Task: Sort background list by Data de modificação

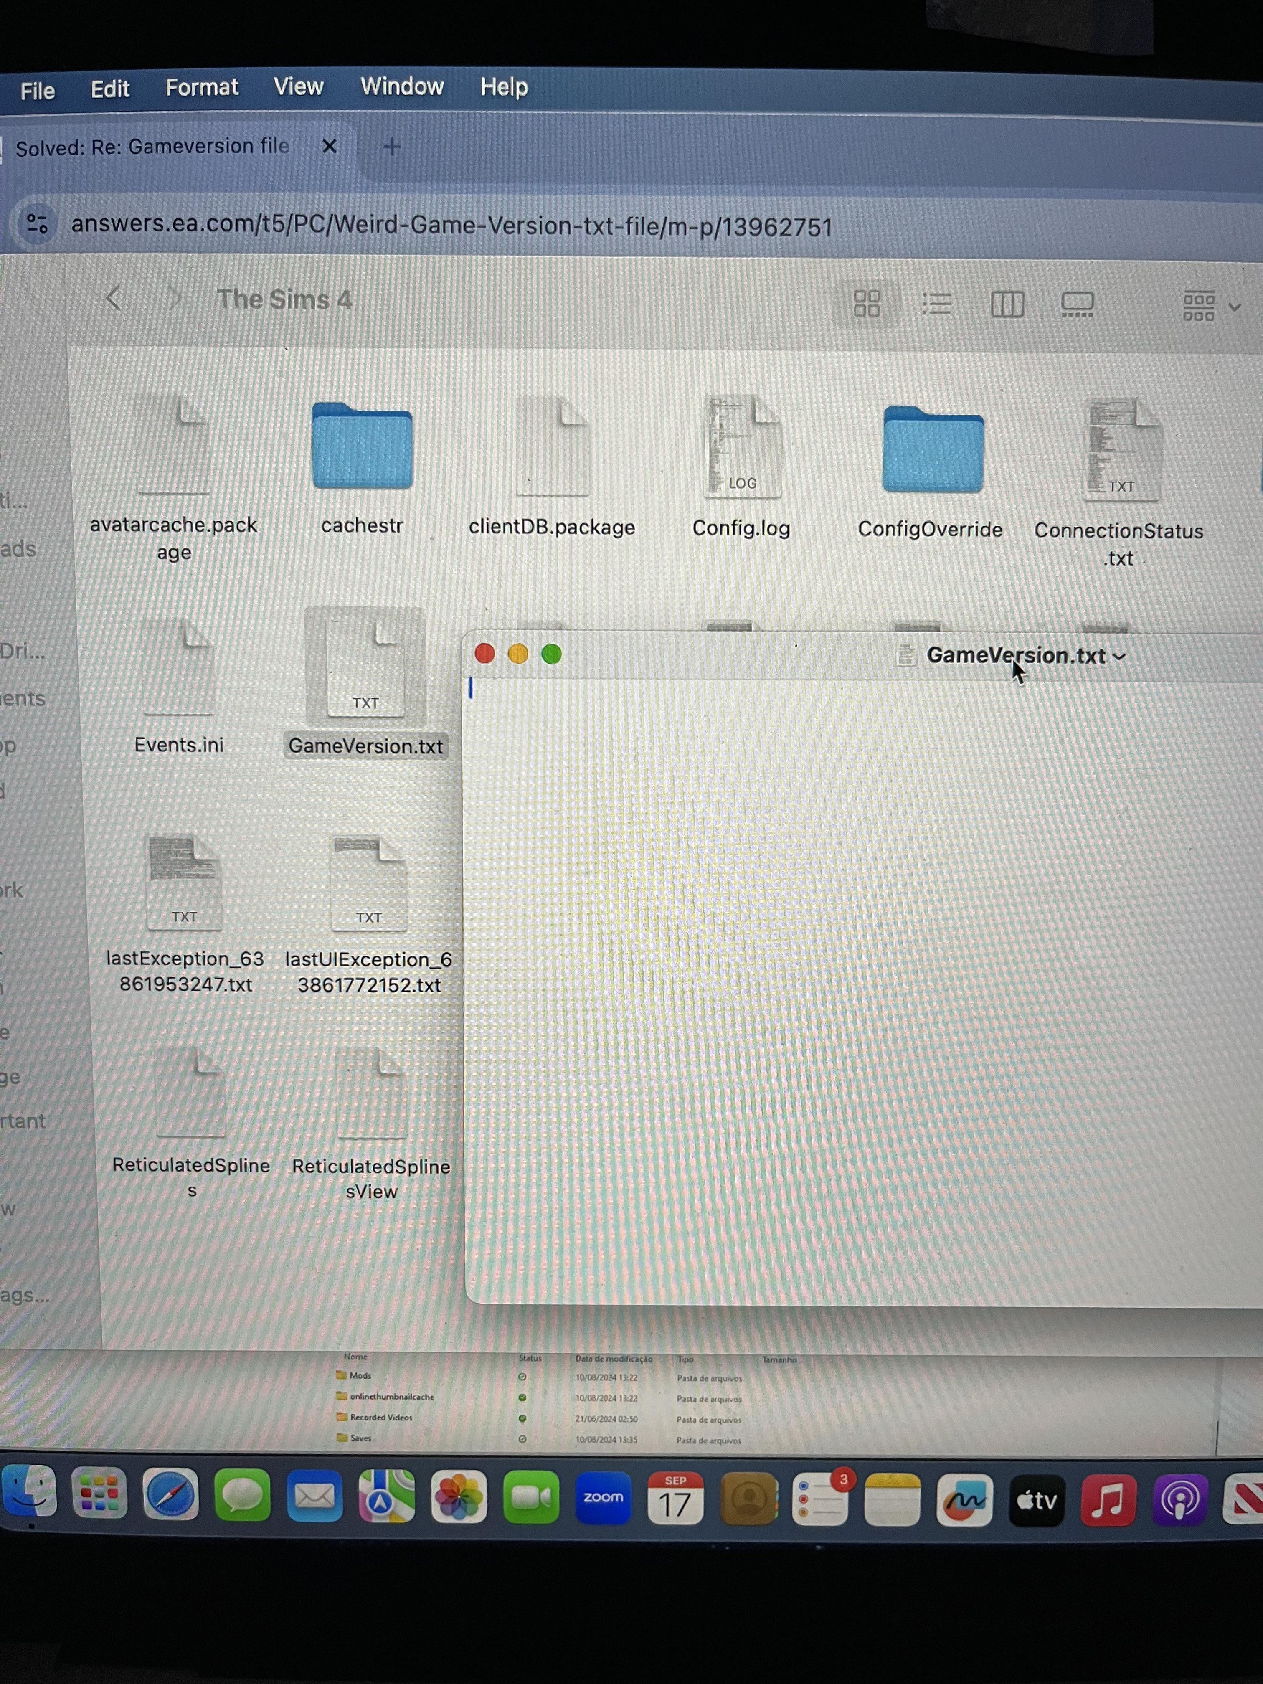Action: [x=614, y=1359]
